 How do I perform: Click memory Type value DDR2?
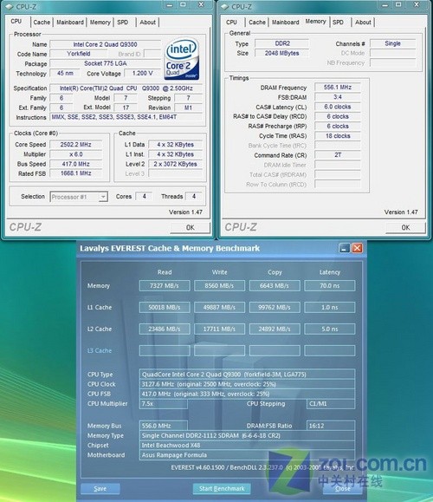click(x=282, y=43)
